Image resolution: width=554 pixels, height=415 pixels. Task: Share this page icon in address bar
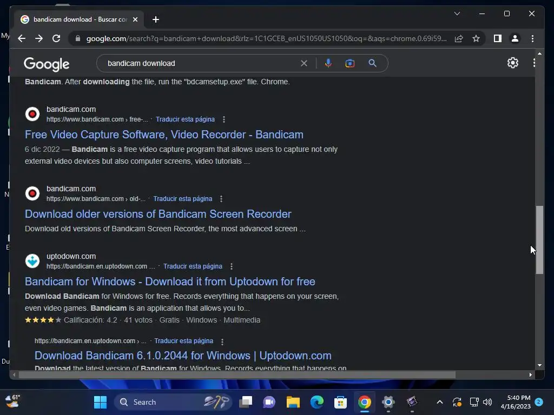(x=459, y=38)
